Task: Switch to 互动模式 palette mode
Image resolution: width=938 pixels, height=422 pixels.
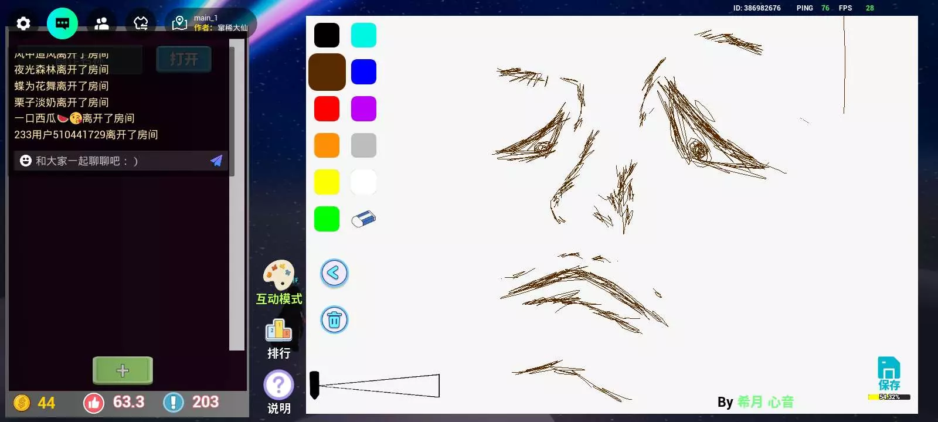Action: pyautogui.click(x=279, y=283)
